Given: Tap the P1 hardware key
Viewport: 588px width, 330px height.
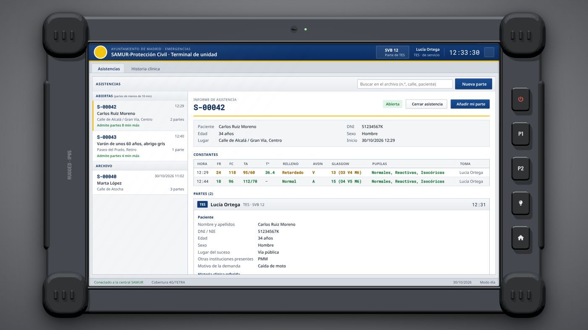Looking at the screenshot, I should [520, 134].
